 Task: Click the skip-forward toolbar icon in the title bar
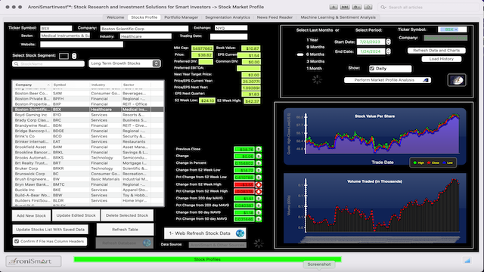[345, 7]
